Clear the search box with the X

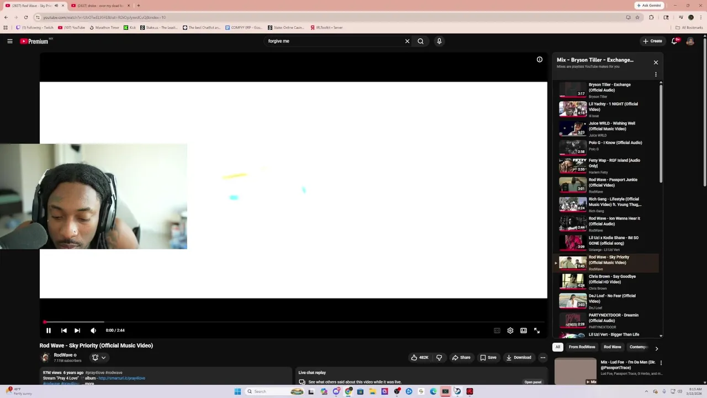(407, 41)
